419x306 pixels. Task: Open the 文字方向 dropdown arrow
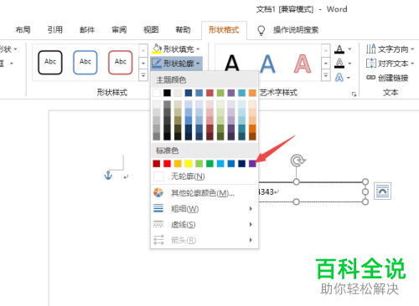pyautogui.click(x=412, y=49)
